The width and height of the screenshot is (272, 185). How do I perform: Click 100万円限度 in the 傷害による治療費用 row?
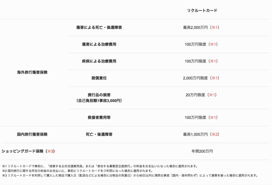coord(195,44)
